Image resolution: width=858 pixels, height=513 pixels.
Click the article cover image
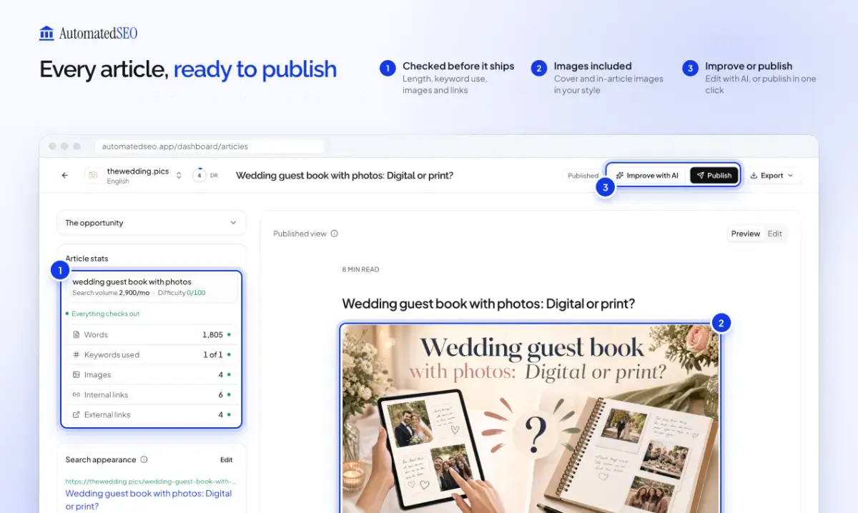click(530, 418)
